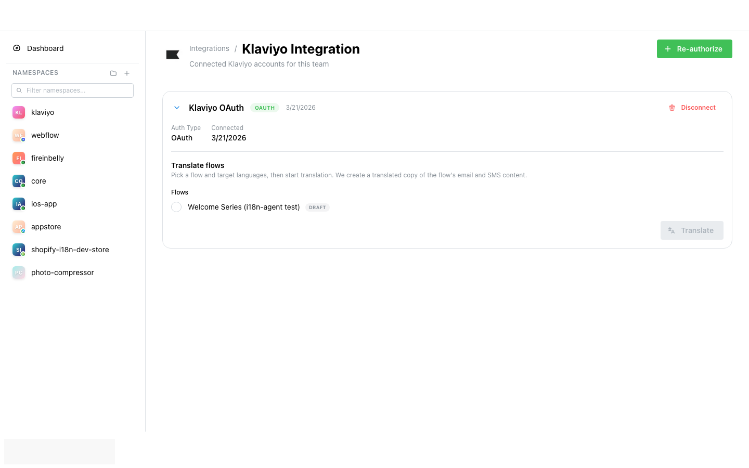Image resolution: width=749 pixels, height=468 pixels.
Task: Collapse the Klaviyo OAuth account card
Action: click(177, 108)
